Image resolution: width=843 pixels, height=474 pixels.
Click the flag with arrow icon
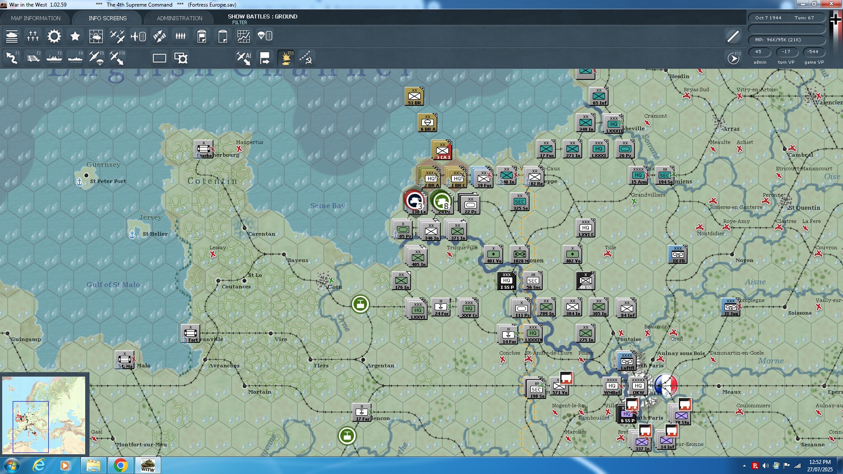(x=265, y=58)
